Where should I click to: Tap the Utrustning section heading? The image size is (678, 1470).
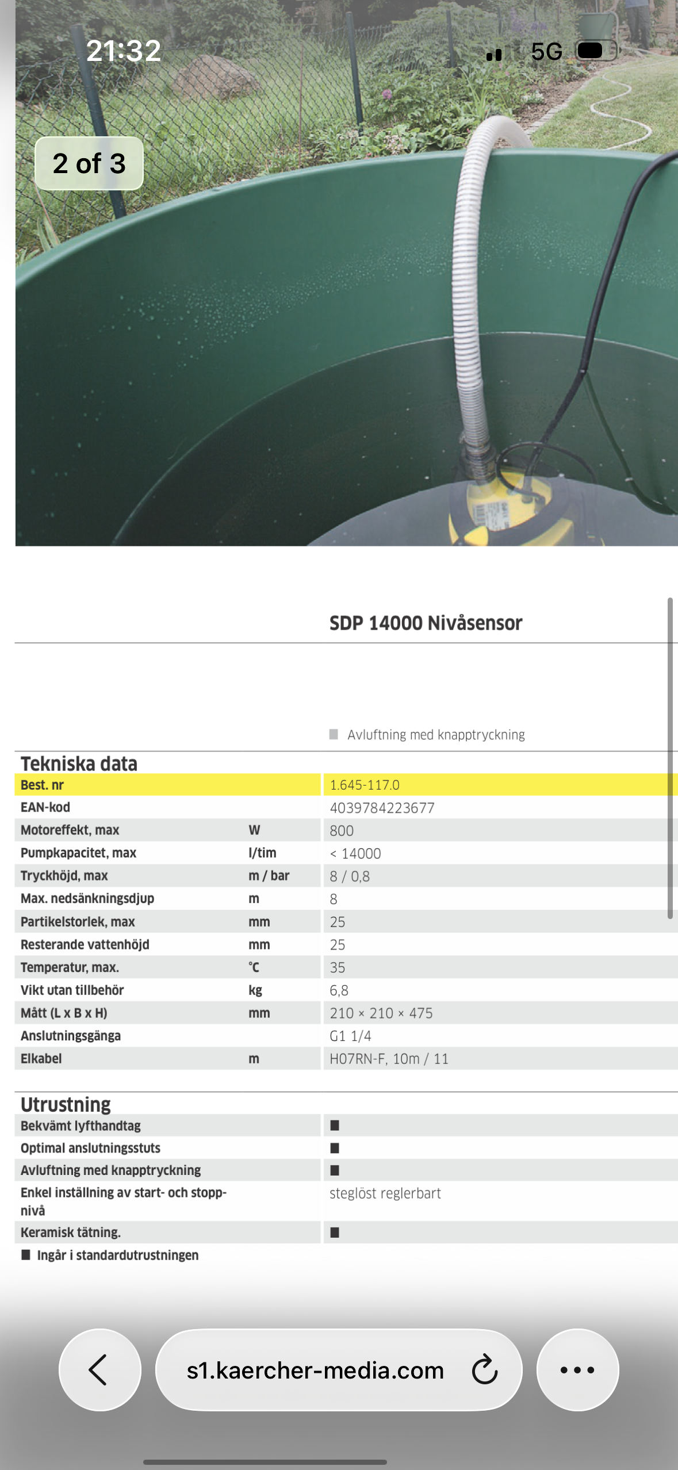point(66,1104)
